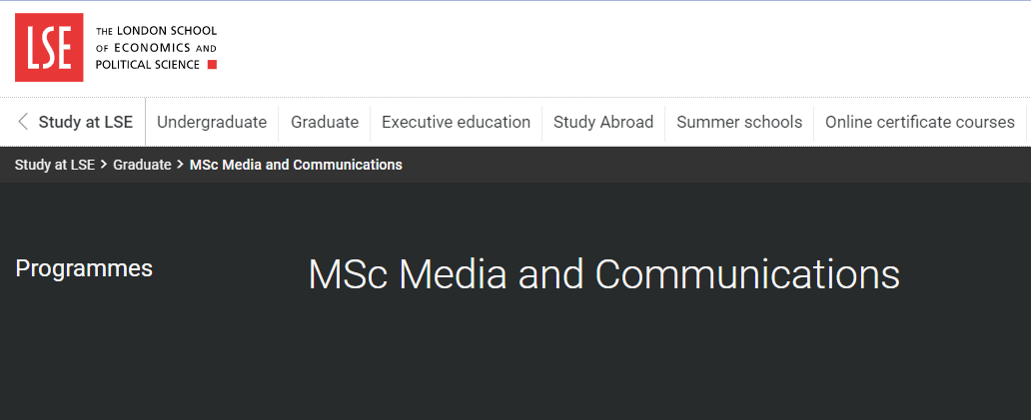Image resolution: width=1031 pixels, height=420 pixels.
Task: Open the Study Abroad menu item
Action: [603, 122]
